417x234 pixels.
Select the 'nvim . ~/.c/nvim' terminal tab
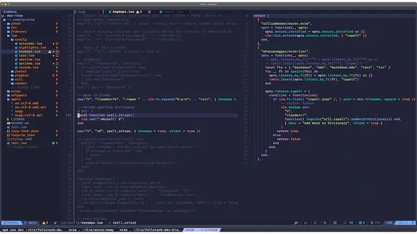click(x=202, y=230)
